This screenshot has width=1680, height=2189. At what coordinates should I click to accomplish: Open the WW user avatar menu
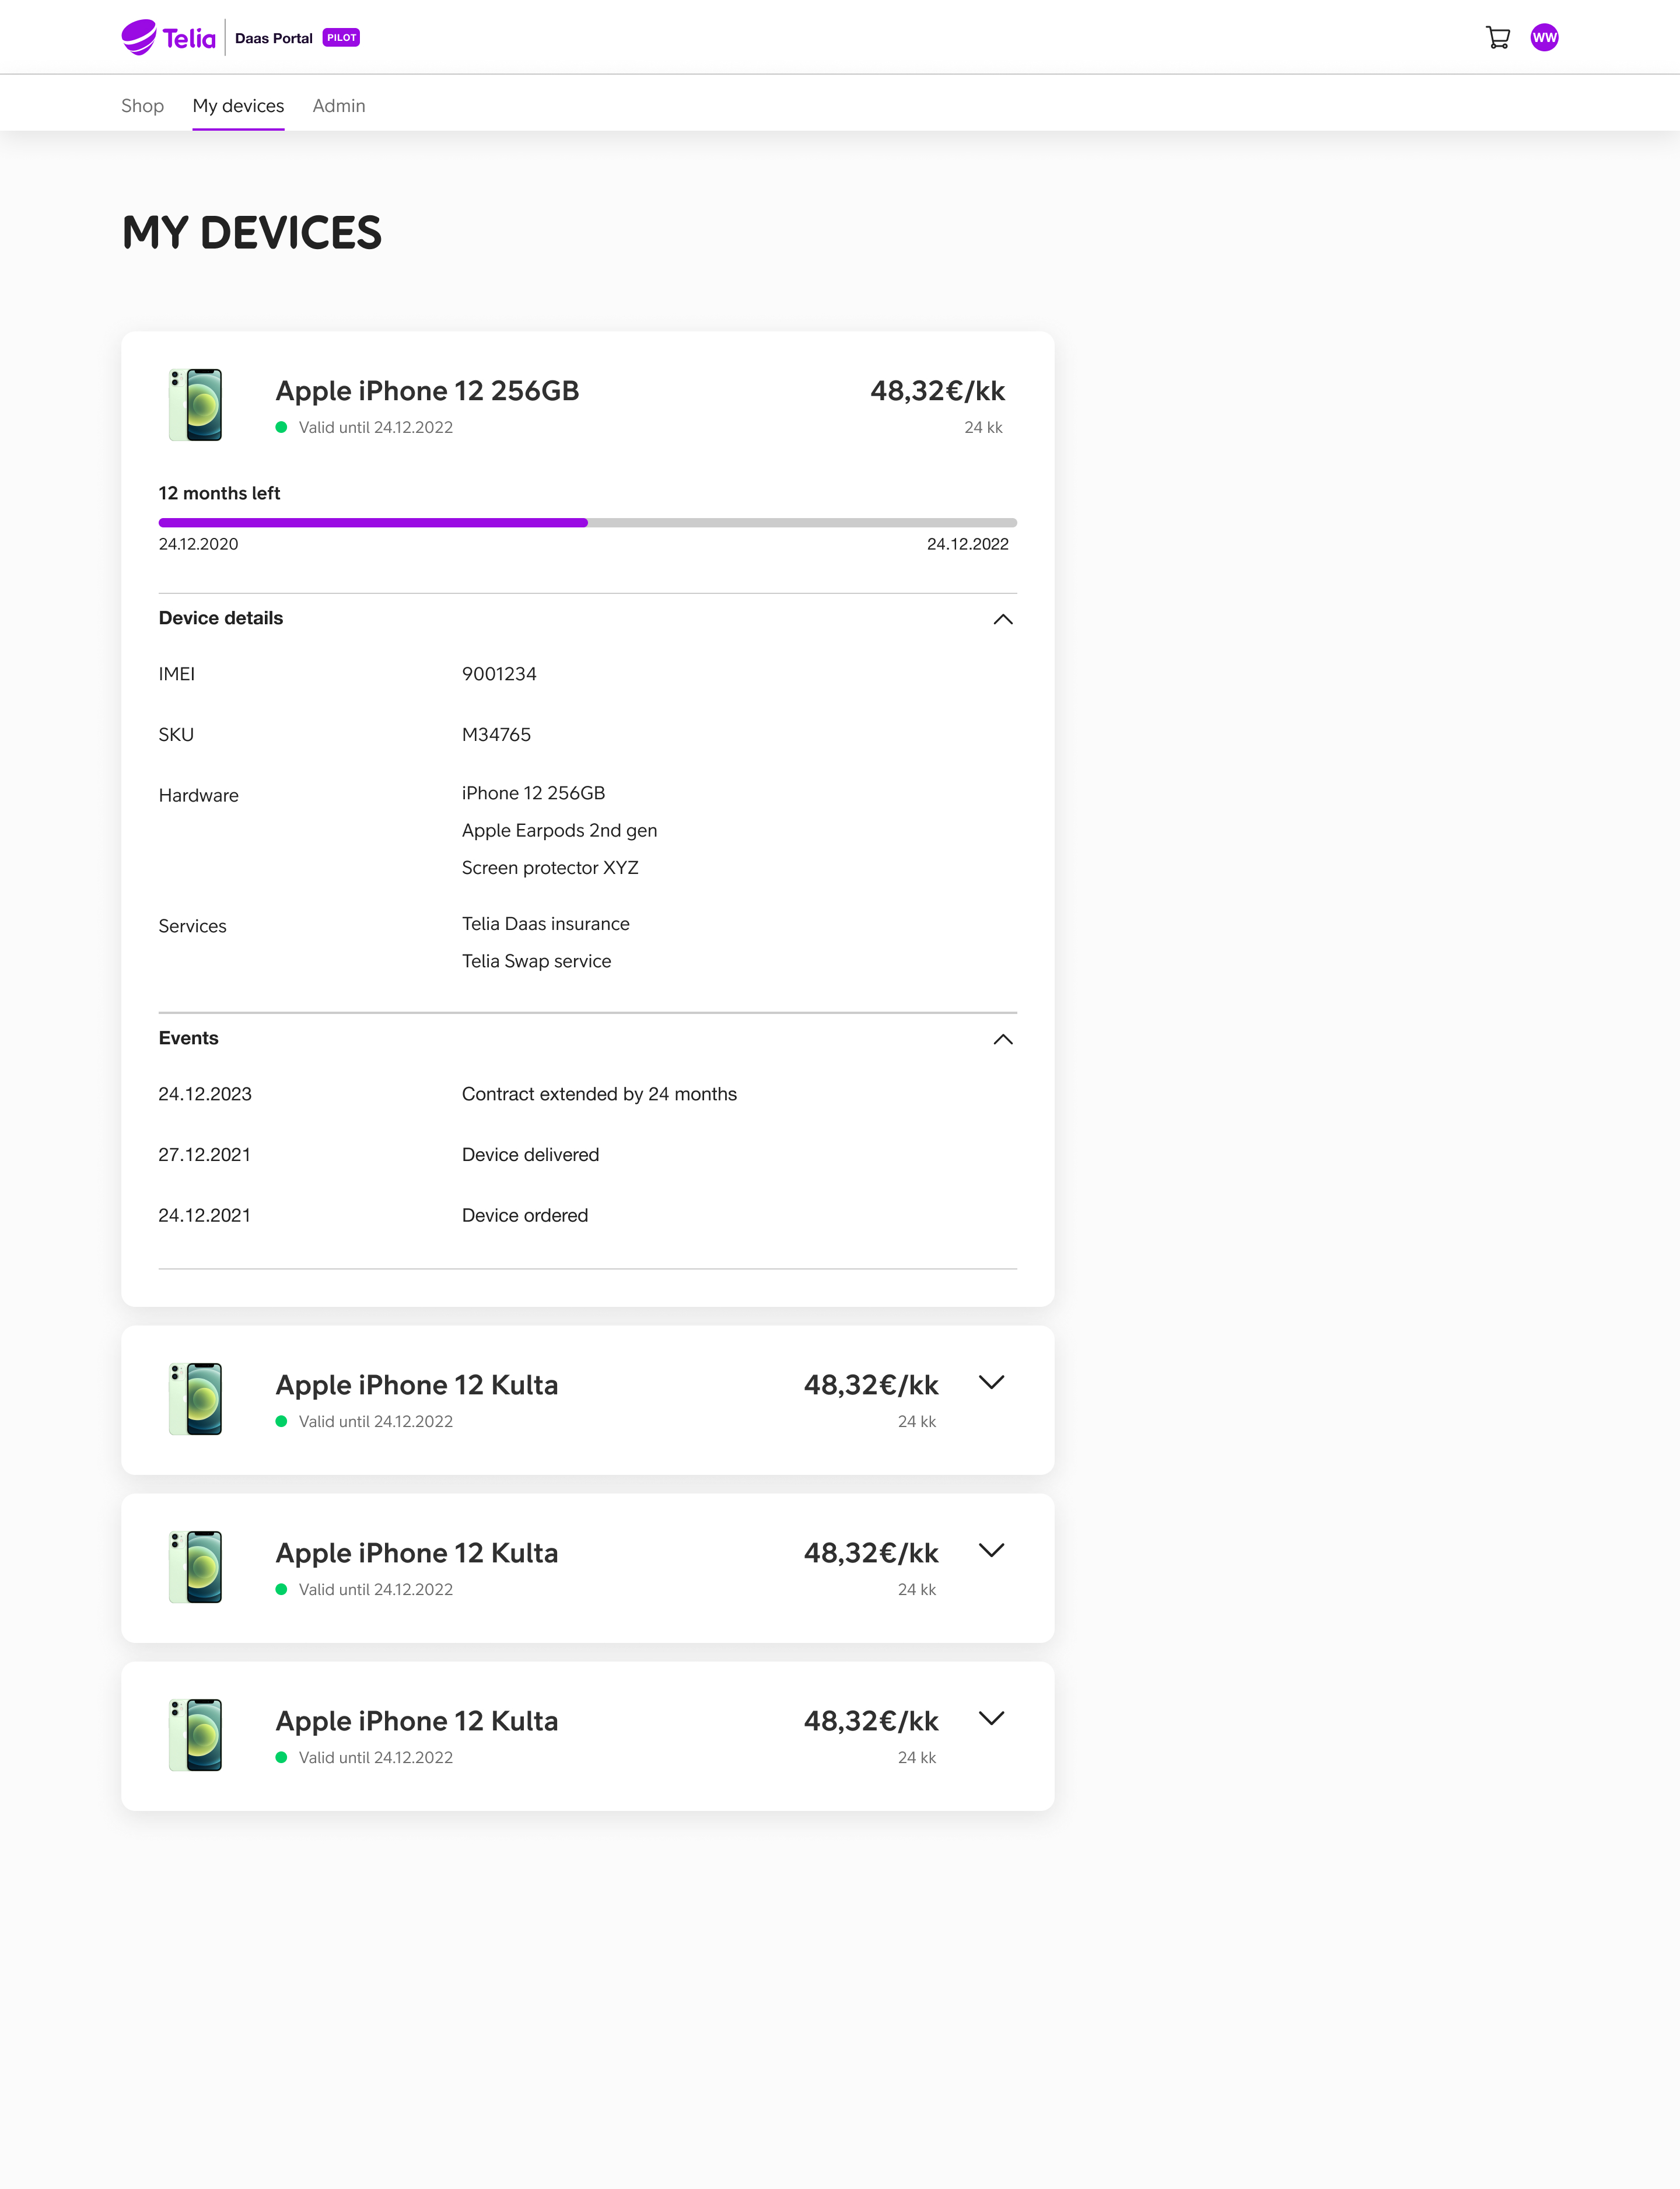pos(1544,38)
